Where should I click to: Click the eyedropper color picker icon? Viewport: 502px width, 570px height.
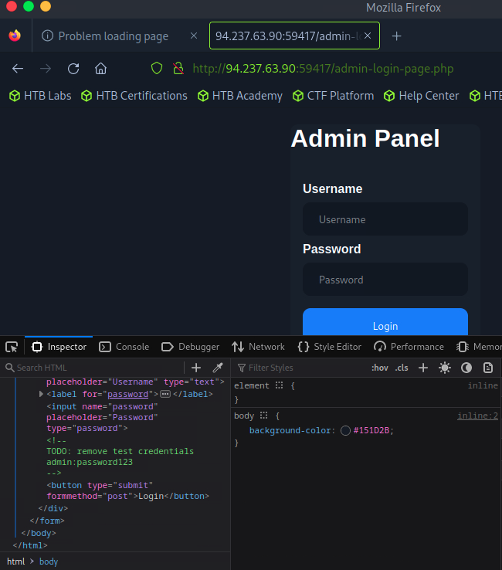[218, 368]
